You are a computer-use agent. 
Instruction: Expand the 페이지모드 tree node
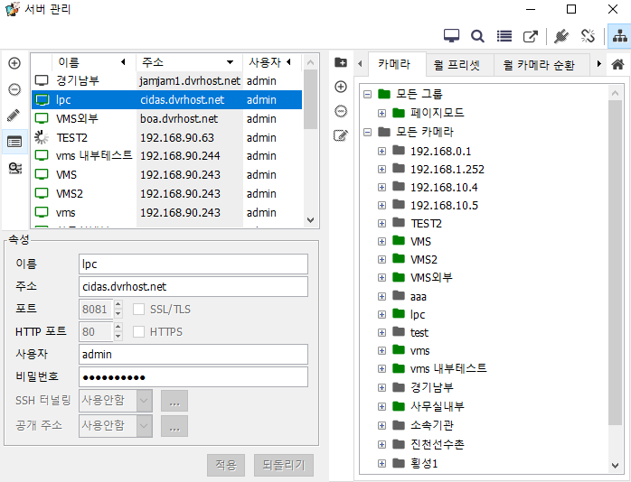pyautogui.click(x=381, y=113)
